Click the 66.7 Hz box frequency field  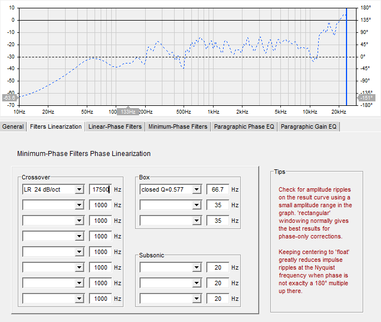pyautogui.click(x=217, y=189)
